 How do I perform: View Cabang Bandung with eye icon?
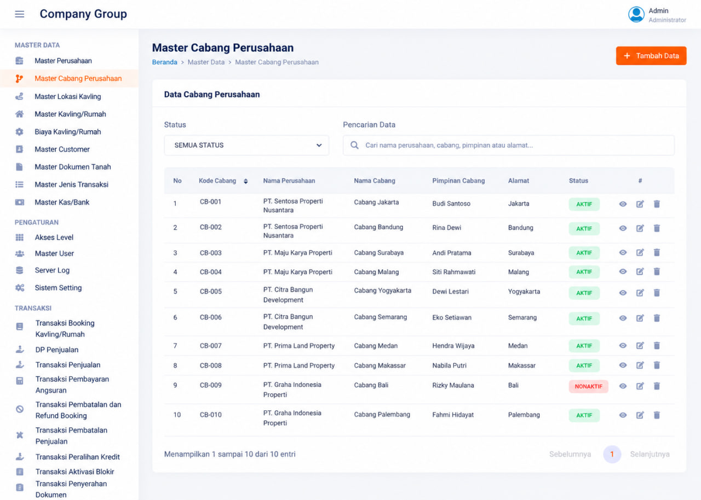click(623, 228)
